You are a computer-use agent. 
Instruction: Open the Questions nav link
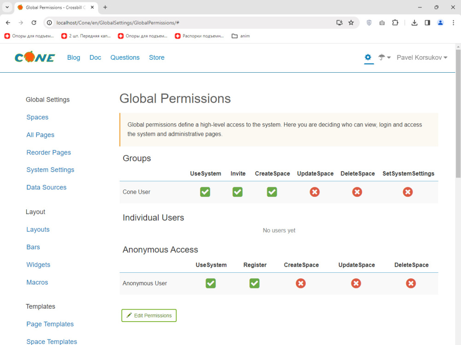tap(125, 57)
